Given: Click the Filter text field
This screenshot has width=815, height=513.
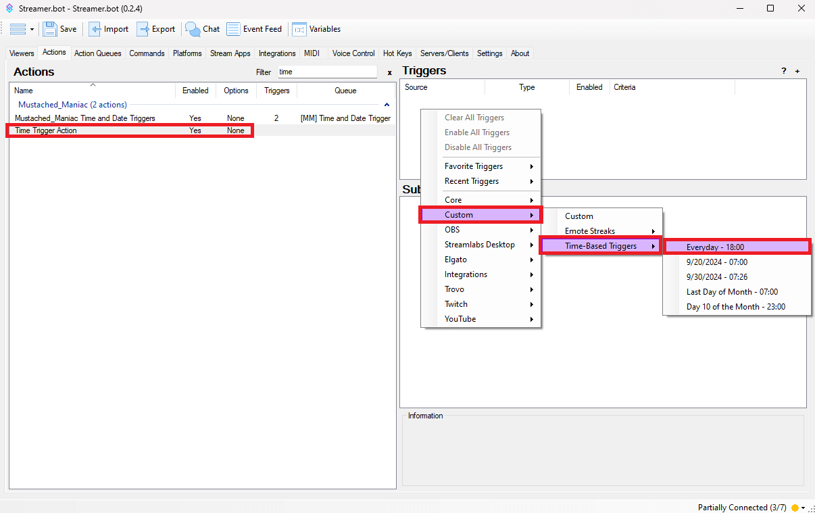Looking at the screenshot, I should point(326,72).
